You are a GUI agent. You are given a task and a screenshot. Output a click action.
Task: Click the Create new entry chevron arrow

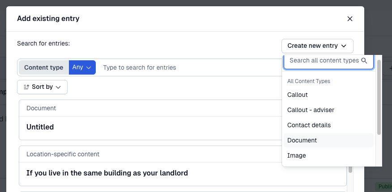tap(344, 46)
